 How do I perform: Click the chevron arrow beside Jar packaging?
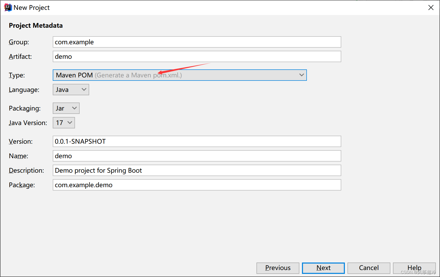[x=74, y=108]
